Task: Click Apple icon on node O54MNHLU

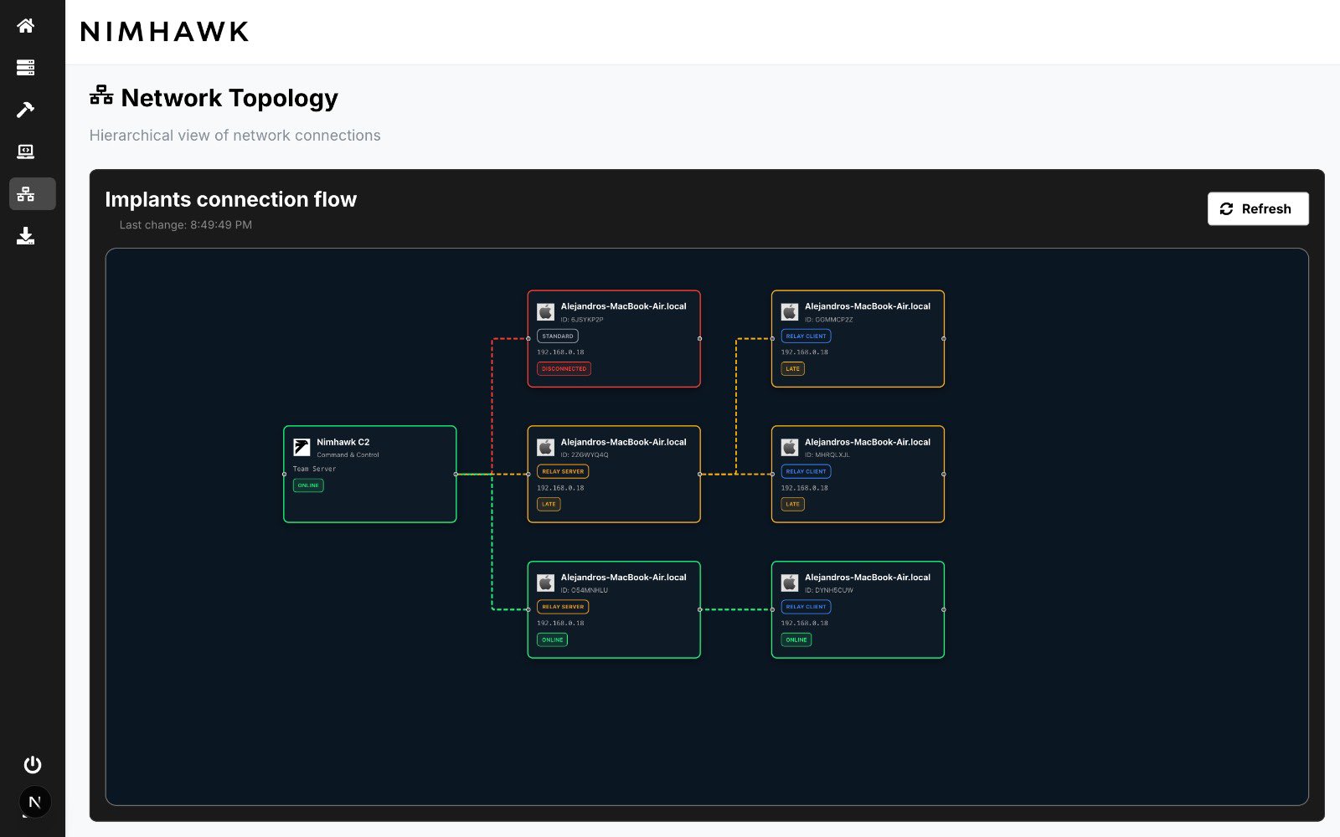Action: coord(546,583)
